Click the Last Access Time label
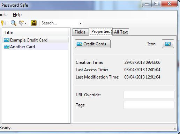180x134 pixels. tap(92, 70)
